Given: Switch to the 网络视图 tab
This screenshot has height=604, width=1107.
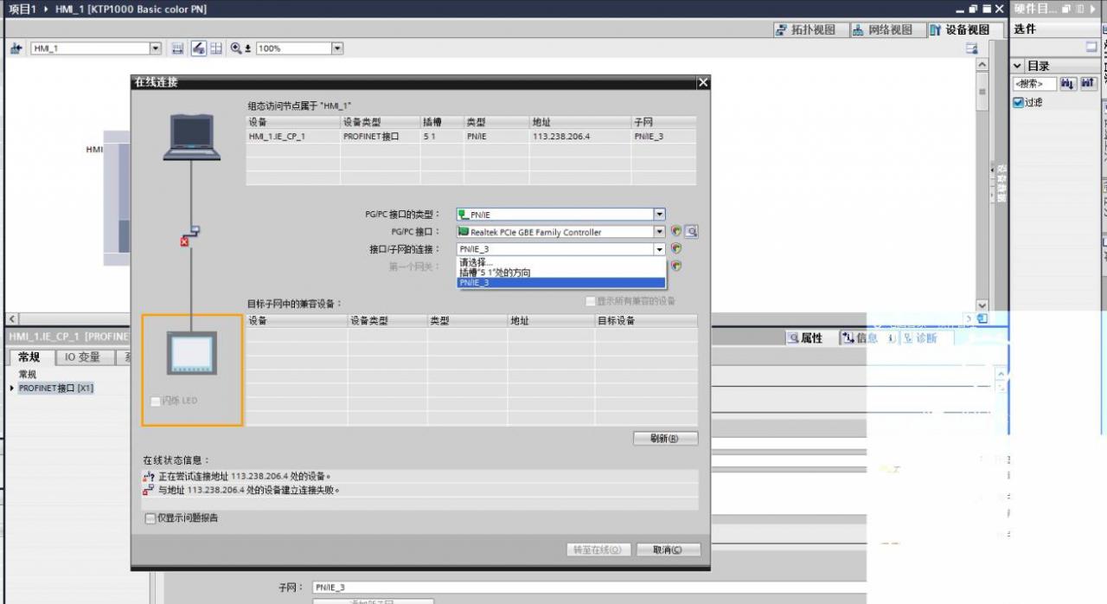Looking at the screenshot, I should 886,29.
